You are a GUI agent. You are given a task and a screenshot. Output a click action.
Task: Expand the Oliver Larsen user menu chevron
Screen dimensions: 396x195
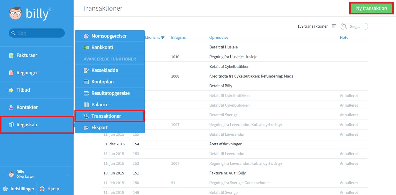pos(67,175)
